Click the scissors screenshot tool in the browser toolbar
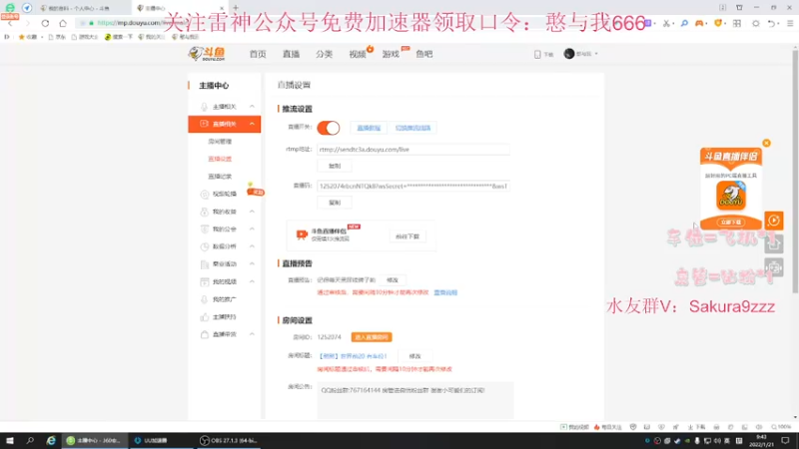Viewport: 799px width, 449px height. pyautogui.click(x=666, y=23)
